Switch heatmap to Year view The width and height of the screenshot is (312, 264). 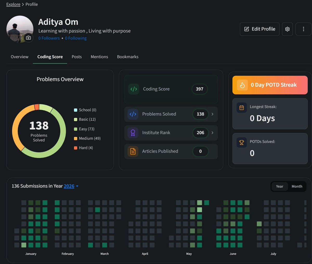coord(279,186)
